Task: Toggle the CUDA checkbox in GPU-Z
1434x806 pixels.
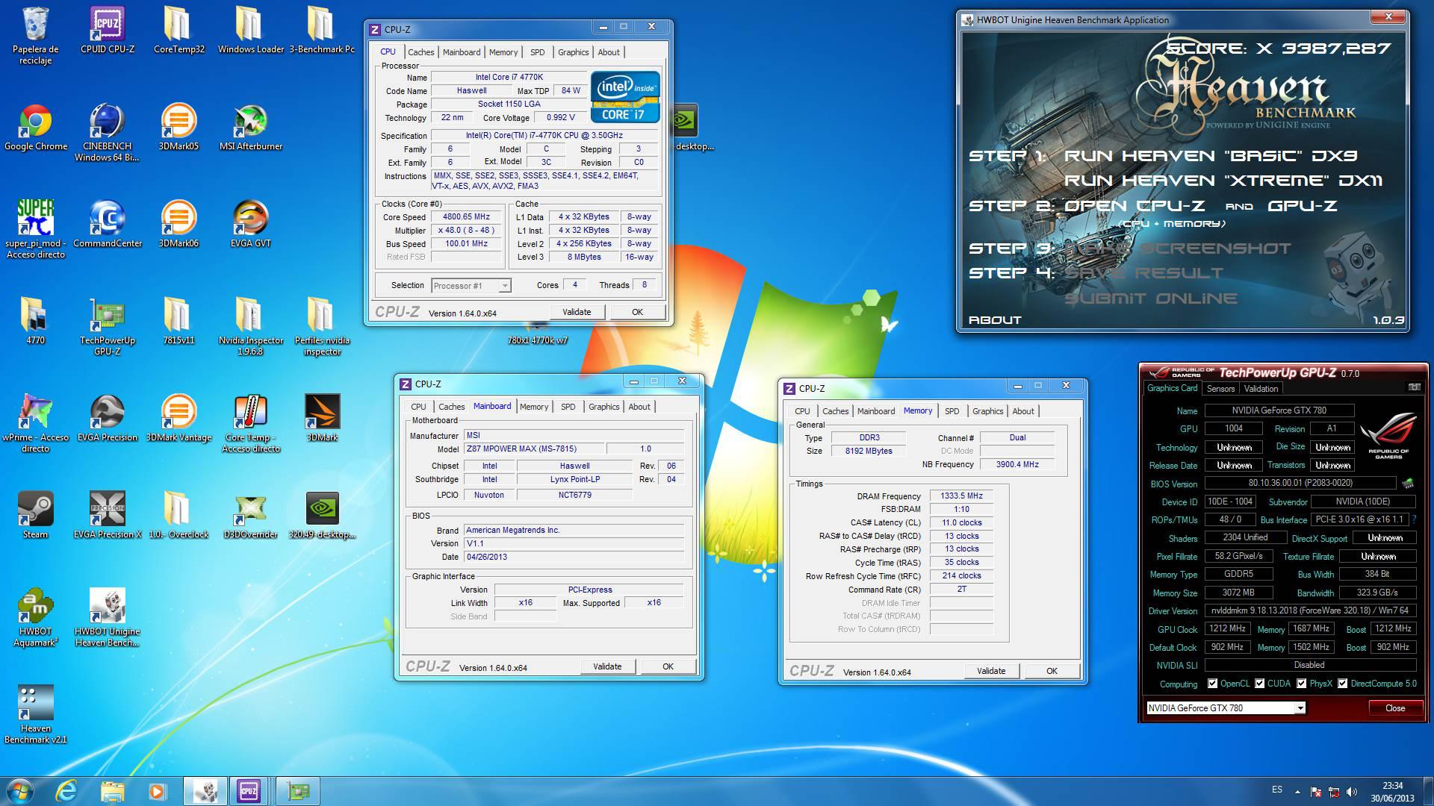Action: coord(1260,684)
